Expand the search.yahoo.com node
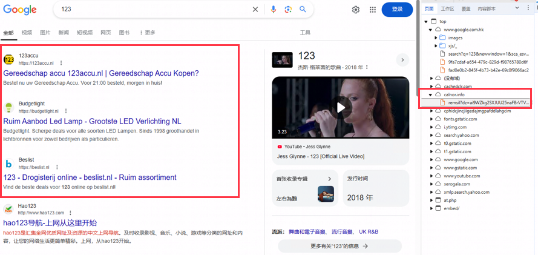Viewport: 538px width, 255px height. coord(431,135)
